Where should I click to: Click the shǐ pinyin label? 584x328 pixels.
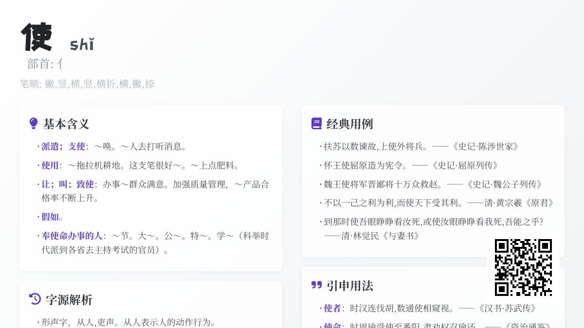coord(82,44)
